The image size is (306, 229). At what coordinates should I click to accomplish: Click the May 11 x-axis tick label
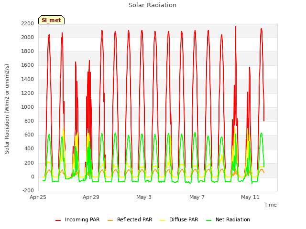click(x=250, y=197)
